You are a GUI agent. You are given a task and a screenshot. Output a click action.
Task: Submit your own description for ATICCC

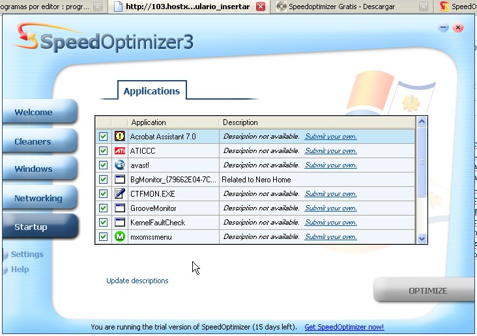pos(330,151)
